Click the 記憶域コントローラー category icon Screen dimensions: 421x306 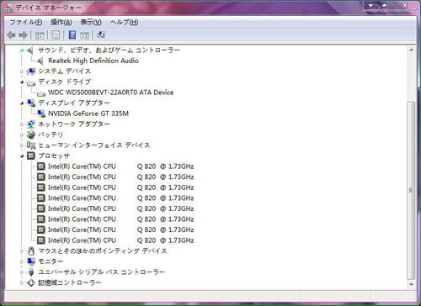pos(31,282)
